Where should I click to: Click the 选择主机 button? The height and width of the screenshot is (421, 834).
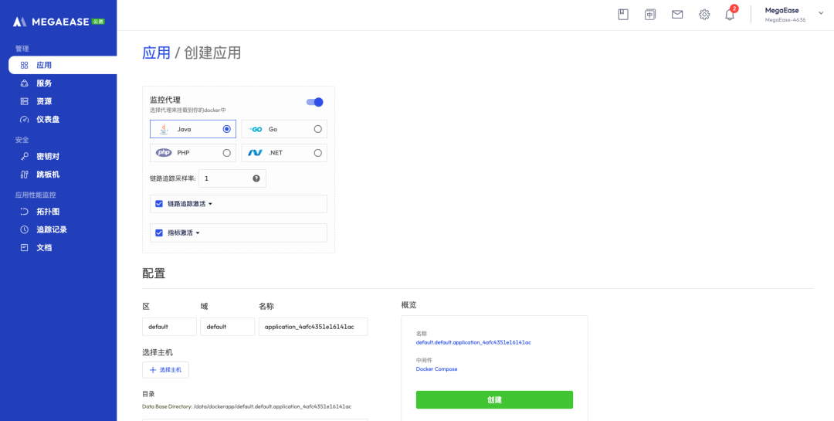[x=165, y=370]
